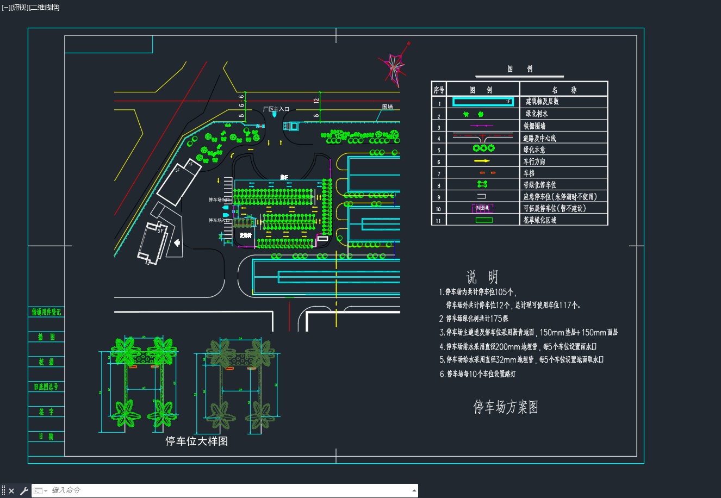The image size is (721, 498).
Task: Select the 花草绿化区域 legend text
Action: [x=540, y=220]
